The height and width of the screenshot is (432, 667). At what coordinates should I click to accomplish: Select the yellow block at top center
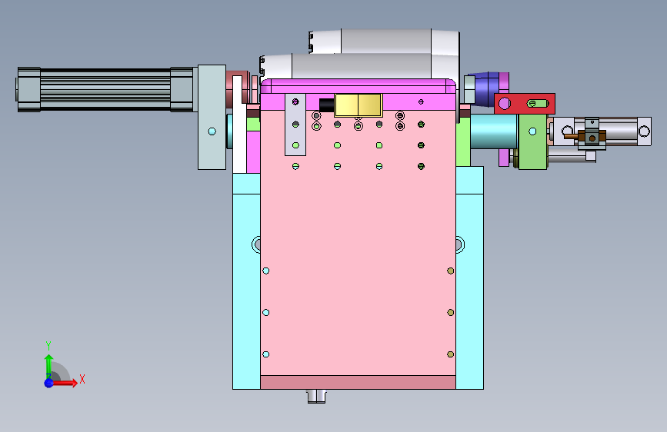tap(359, 105)
